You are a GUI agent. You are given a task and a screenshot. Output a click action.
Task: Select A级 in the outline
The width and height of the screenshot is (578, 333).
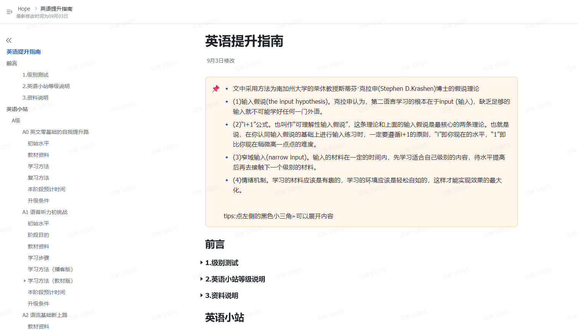(x=16, y=121)
